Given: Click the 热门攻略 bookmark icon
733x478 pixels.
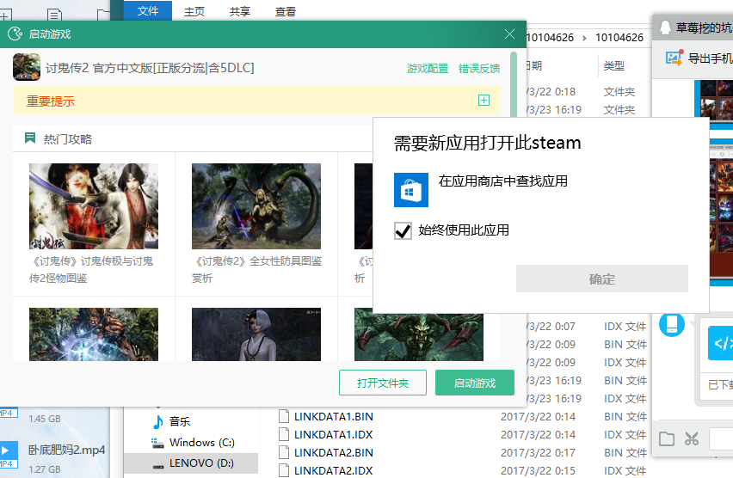Looking at the screenshot, I should 30,138.
